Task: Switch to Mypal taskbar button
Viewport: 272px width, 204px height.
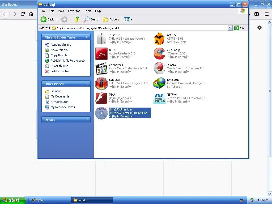Action: tap(49, 200)
